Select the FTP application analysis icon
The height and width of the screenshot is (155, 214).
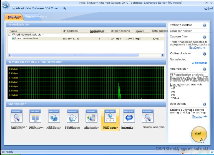(110, 116)
